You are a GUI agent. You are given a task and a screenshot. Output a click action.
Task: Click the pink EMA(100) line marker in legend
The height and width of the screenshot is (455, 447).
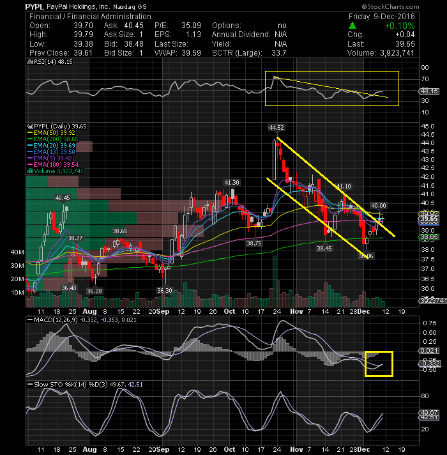[30, 165]
